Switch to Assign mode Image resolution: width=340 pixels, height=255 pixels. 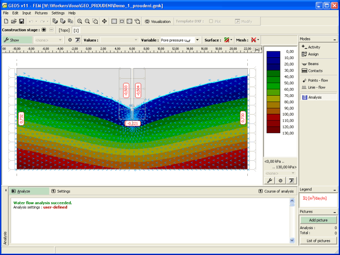tap(310, 54)
